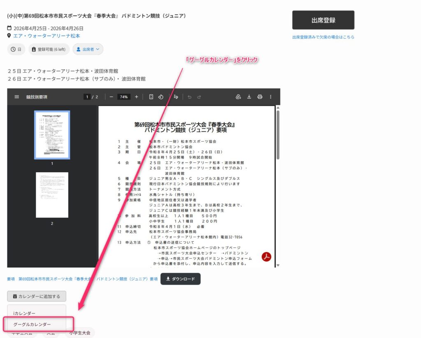Rotate the PDF with the rotate icon
This screenshot has width=421, height=338.
tap(161, 97)
